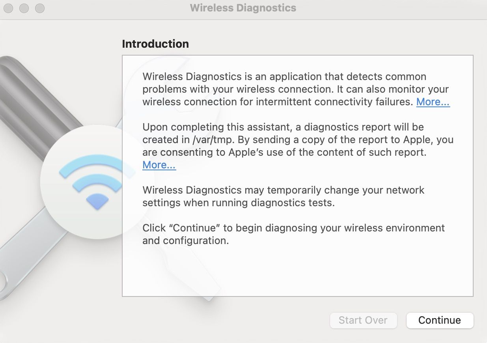The image size is (487, 343).
Task: Open the More link after connectivity failures
Action: [x=433, y=102]
